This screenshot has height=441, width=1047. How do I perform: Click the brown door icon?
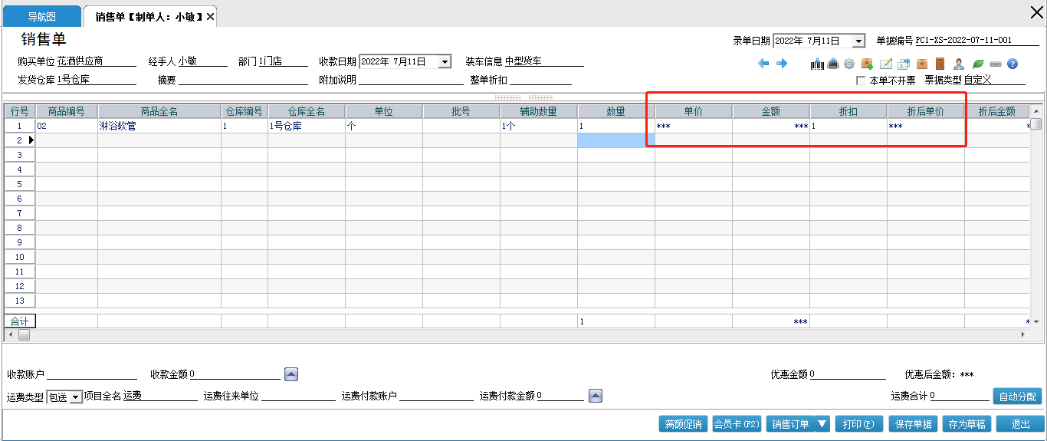tap(940, 64)
